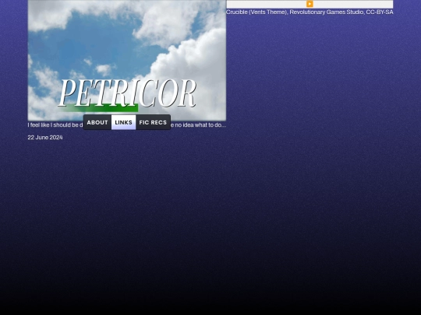421x315 pixels.
Task: Switch to the FIC RECS tab
Action: click(x=153, y=122)
